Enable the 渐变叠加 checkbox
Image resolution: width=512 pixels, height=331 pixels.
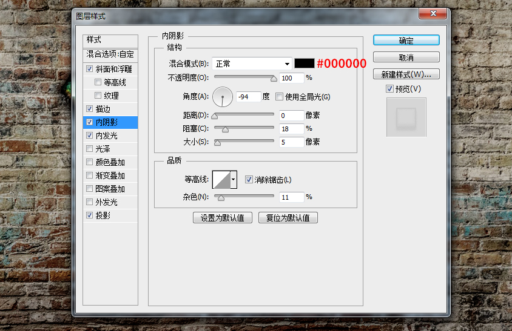(89, 175)
